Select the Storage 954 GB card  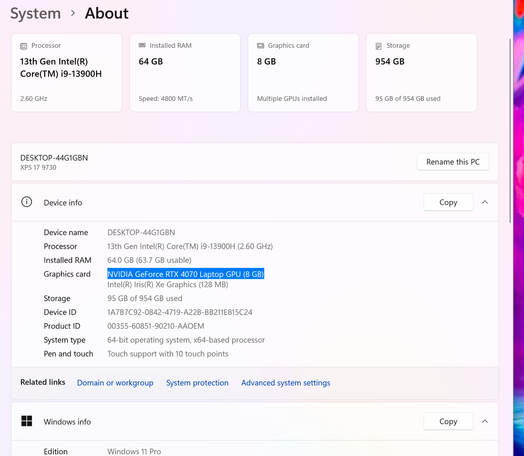click(421, 73)
